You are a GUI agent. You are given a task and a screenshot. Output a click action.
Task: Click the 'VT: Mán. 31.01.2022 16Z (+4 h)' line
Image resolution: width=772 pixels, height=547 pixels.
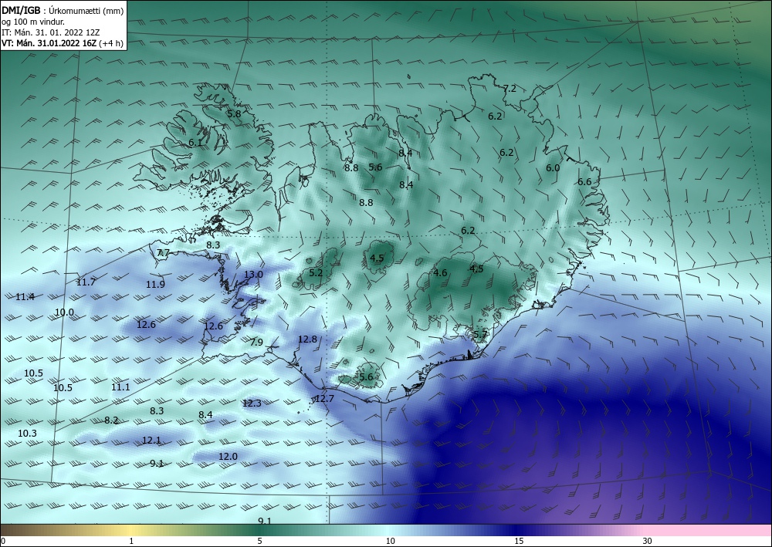click(62, 43)
